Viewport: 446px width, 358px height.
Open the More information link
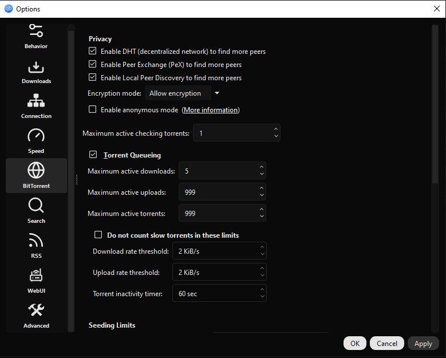coord(211,110)
